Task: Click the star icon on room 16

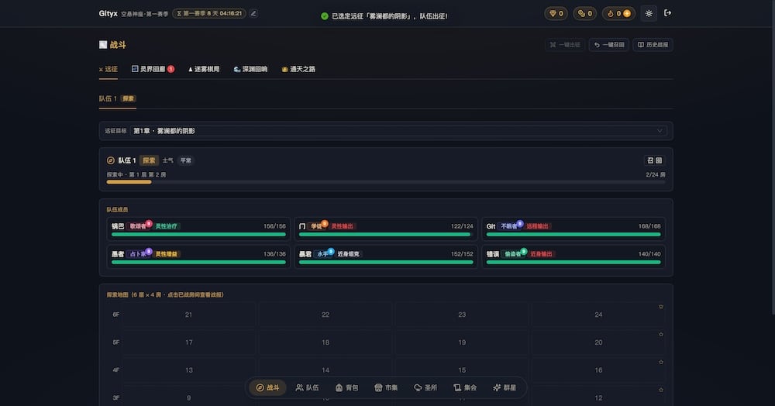Action: tap(661, 362)
